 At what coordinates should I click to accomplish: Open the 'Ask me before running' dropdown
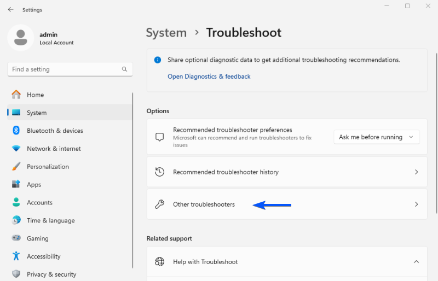tap(376, 137)
